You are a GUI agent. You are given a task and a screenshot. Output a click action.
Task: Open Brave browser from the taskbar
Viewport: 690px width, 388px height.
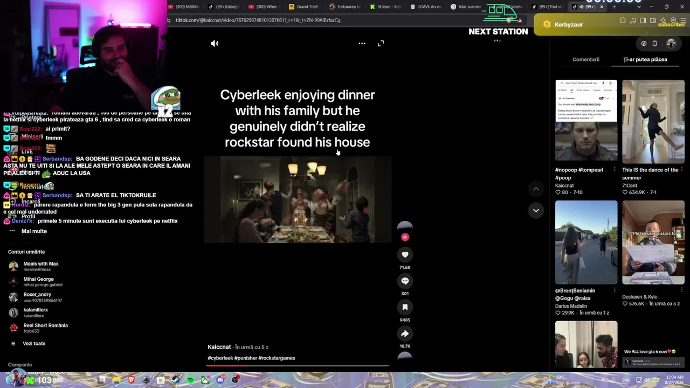(131, 380)
